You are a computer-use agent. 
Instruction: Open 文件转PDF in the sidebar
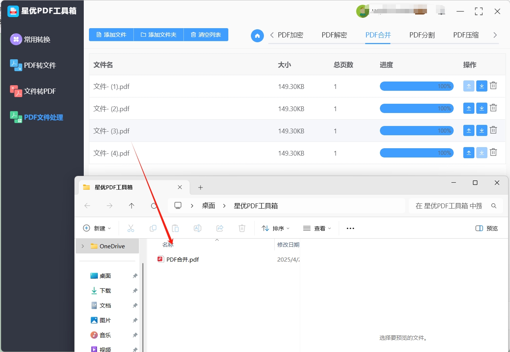point(33,91)
